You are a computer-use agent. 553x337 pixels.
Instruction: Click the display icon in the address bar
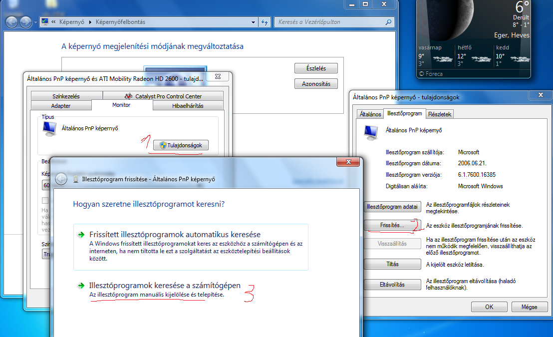tap(45, 21)
